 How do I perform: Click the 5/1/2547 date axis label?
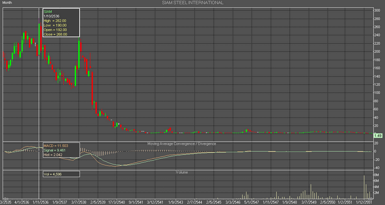252,202
